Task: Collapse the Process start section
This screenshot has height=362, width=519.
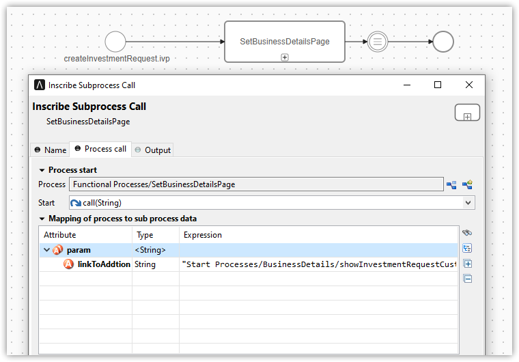Action: point(42,170)
